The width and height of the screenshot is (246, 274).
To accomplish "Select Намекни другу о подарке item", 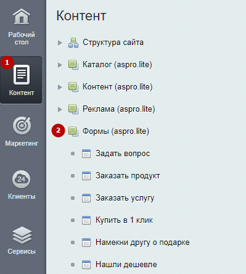I will pos(142,243).
